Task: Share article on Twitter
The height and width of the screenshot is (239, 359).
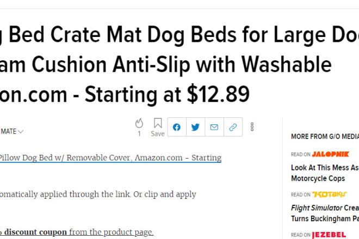Action: (x=195, y=127)
